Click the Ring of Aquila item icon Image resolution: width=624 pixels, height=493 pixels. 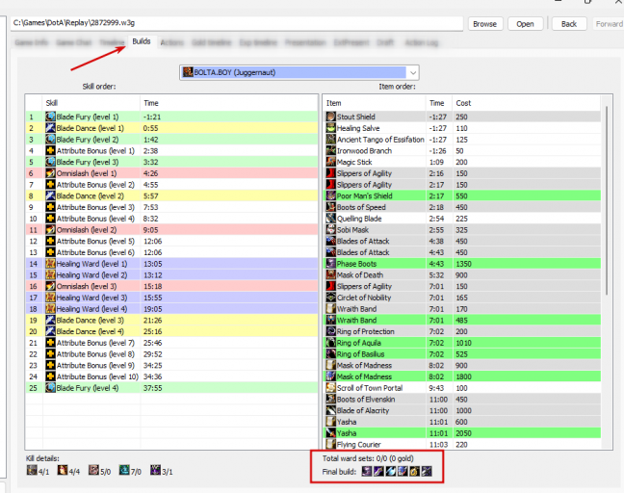(330, 343)
